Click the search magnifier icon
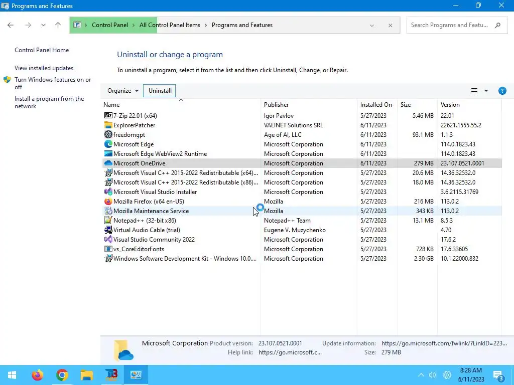Image resolution: width=514 pixels, height=385 pixels. (497, 25)
